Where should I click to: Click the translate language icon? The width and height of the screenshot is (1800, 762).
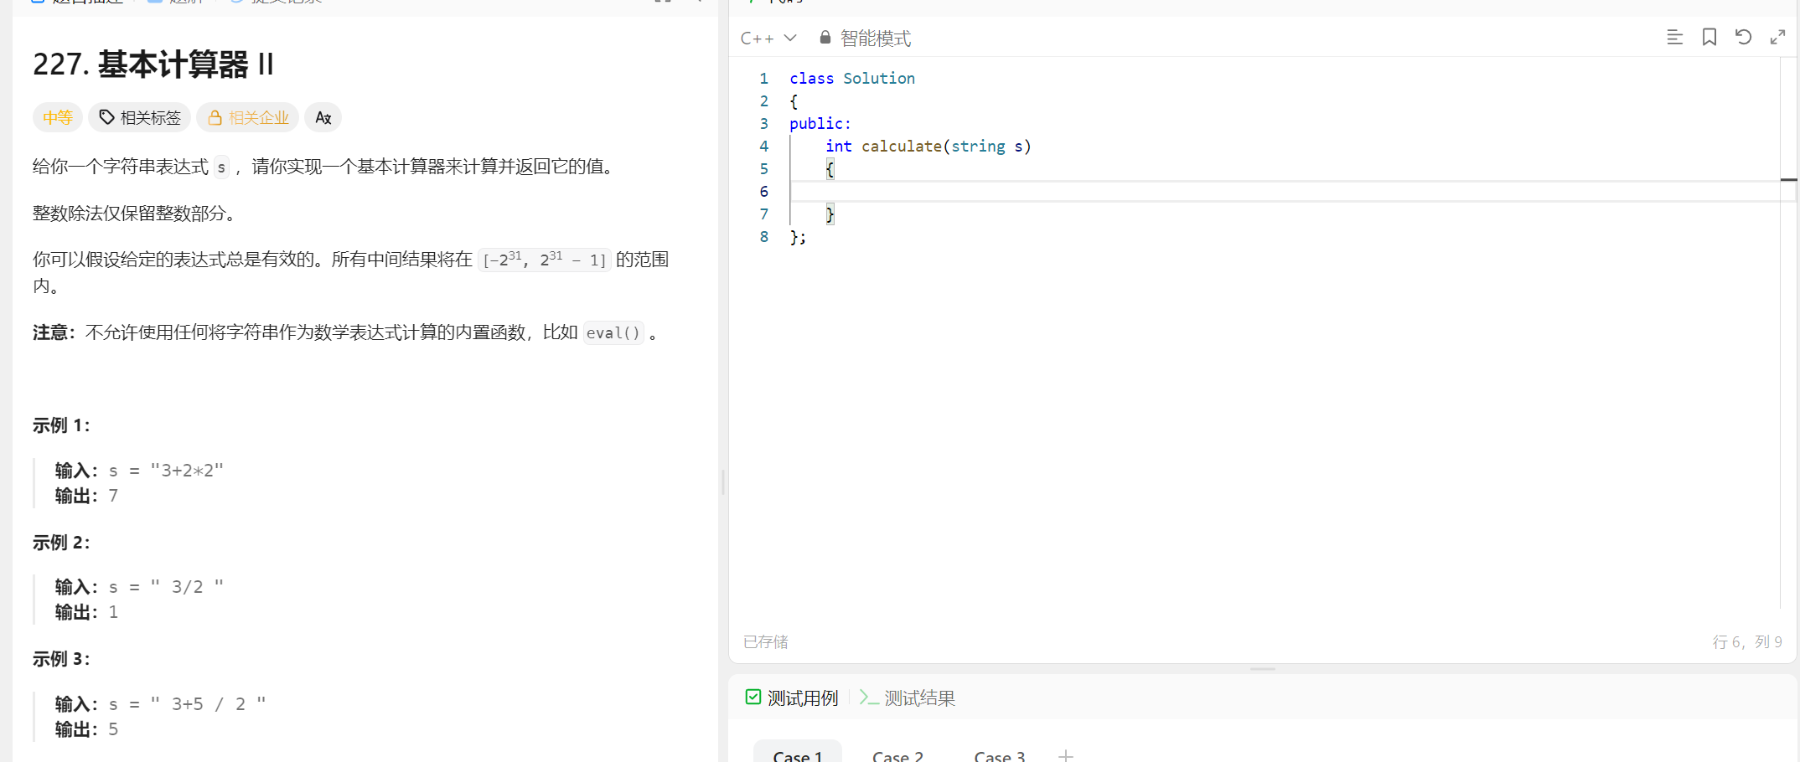point(323,118)
